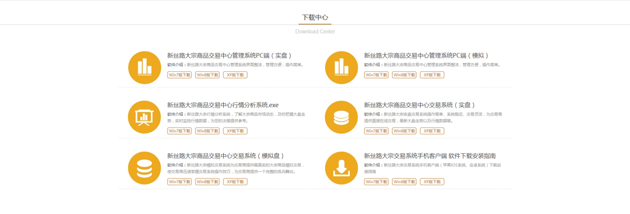This screenshot has height=214, width=630.
Task: Click the bar chart icon for PC端（实盘）
Action: pyautogui.click(x=144, y=68)
